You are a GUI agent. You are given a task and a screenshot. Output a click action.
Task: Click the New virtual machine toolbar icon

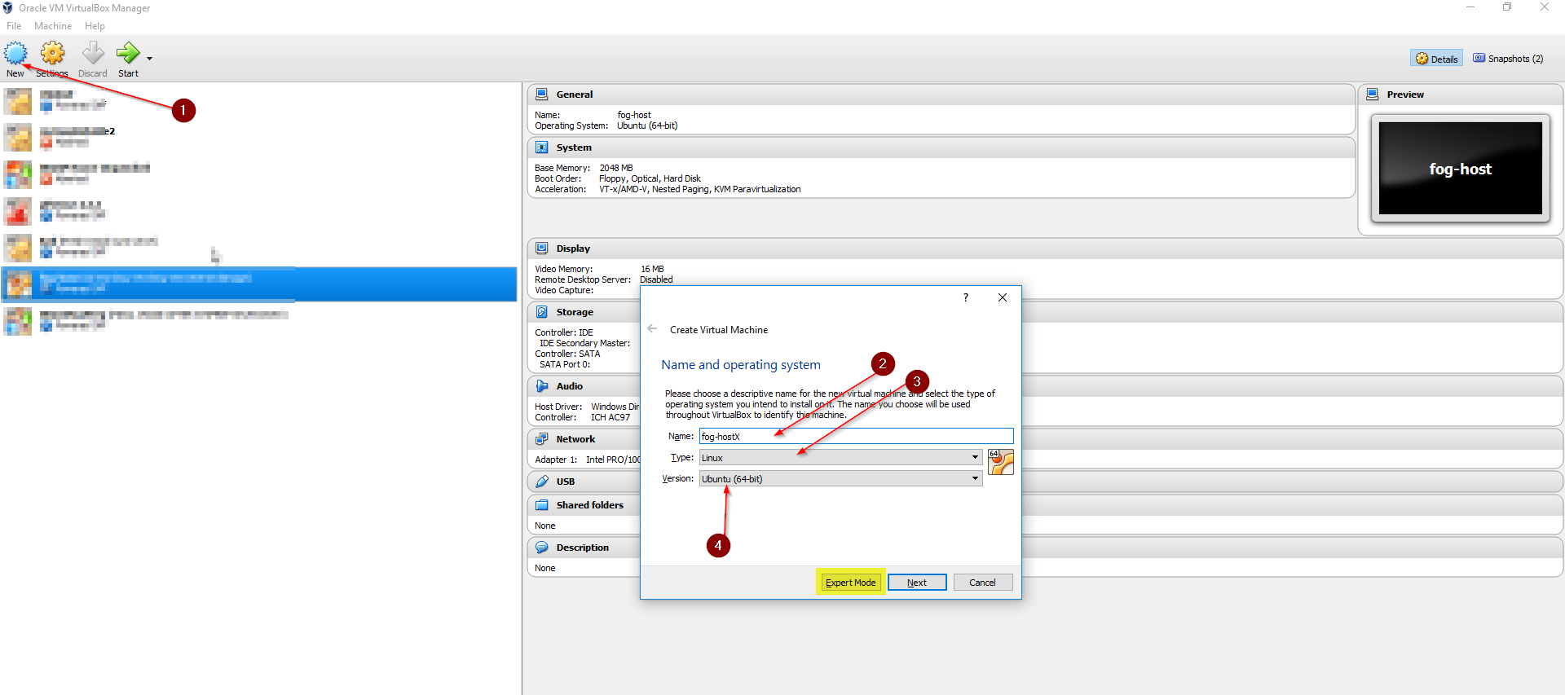[15, 54]
